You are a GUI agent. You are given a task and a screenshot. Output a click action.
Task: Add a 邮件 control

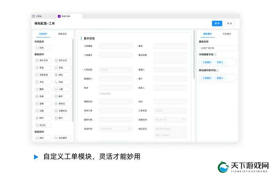62,96
